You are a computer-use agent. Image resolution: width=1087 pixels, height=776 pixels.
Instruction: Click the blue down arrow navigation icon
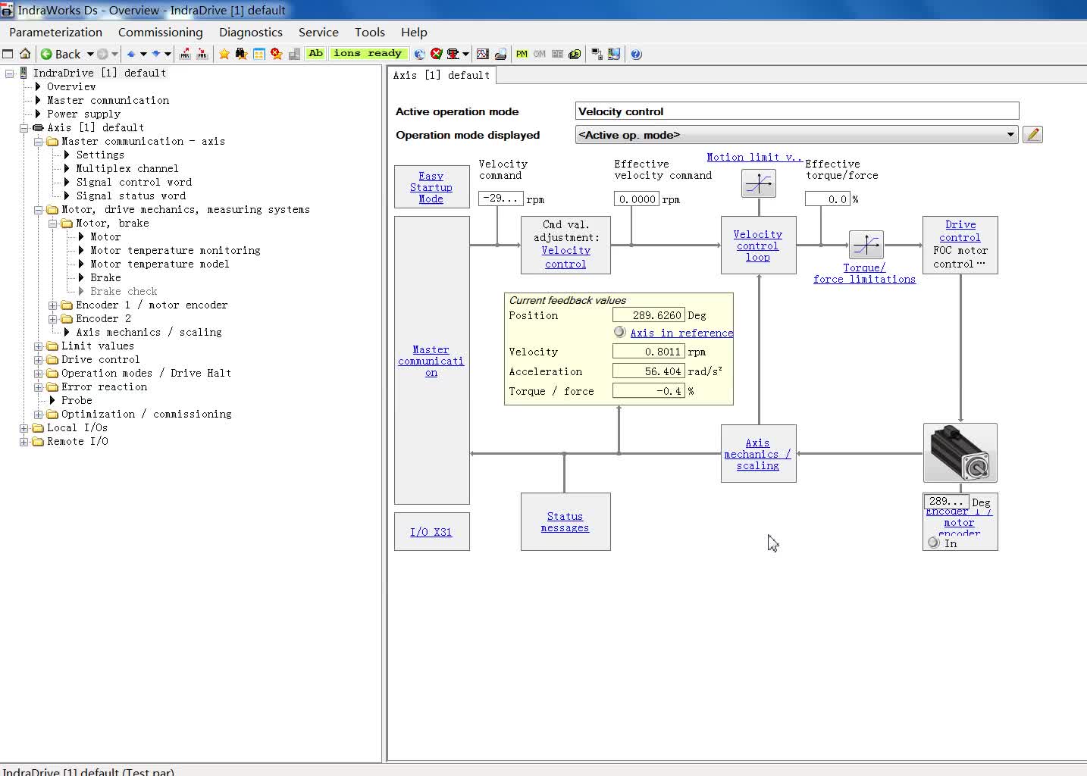point(155,54)
